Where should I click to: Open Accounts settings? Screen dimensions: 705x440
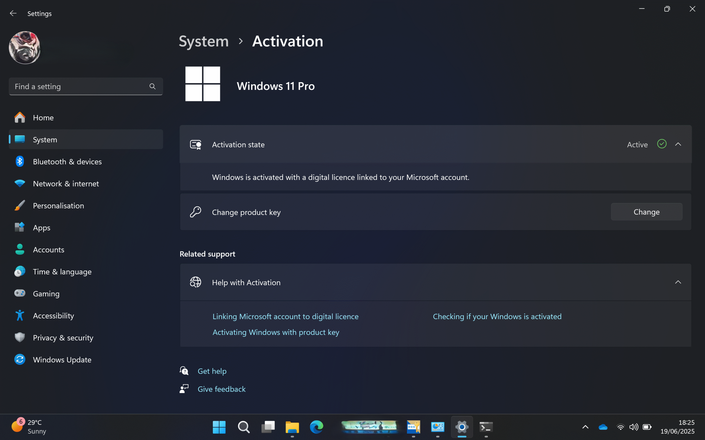tap(86, 250)
